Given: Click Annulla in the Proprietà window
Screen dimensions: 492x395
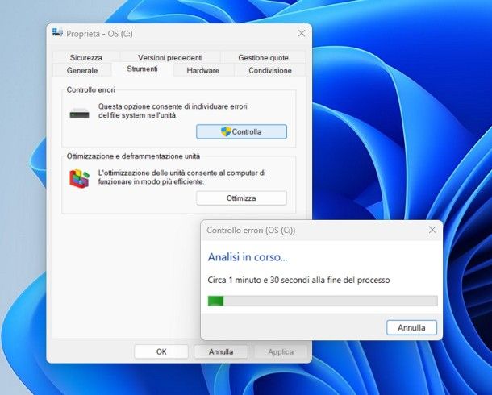Looking at the screenshot, I should point(221,351).
